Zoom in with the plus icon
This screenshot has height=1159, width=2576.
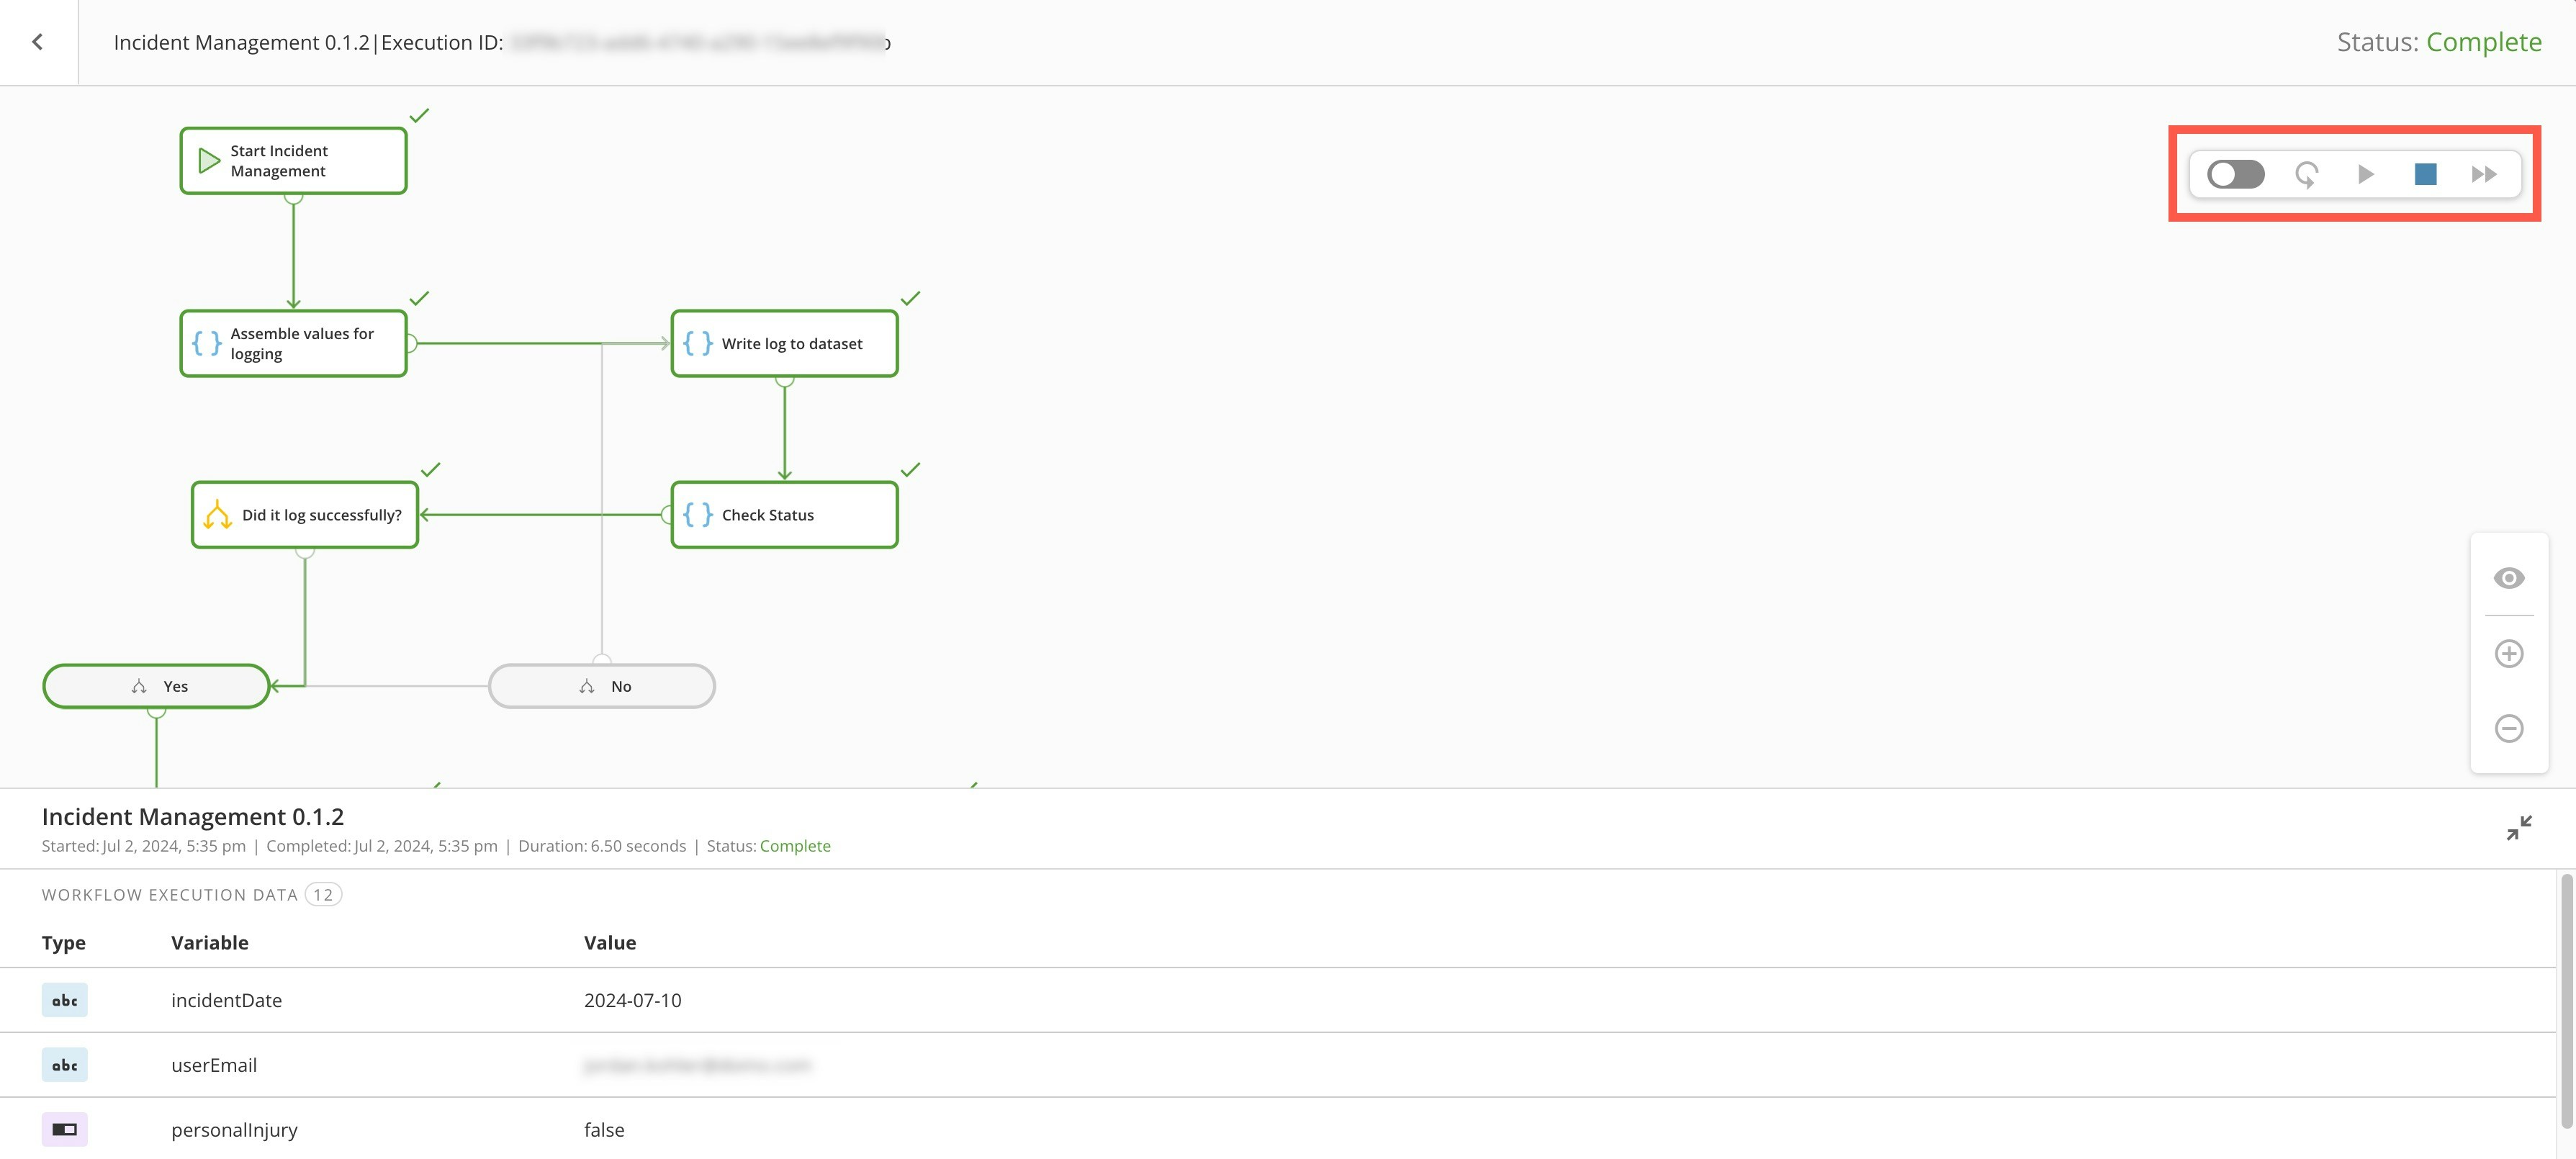[x=2508, y=654]
